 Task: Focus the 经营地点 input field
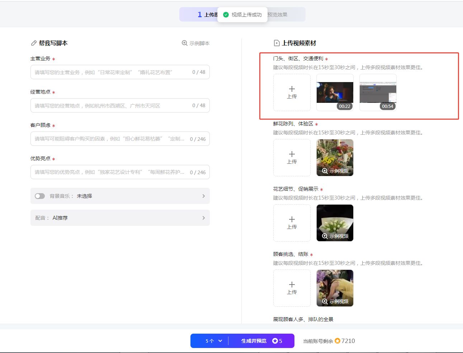coord(111,106)
